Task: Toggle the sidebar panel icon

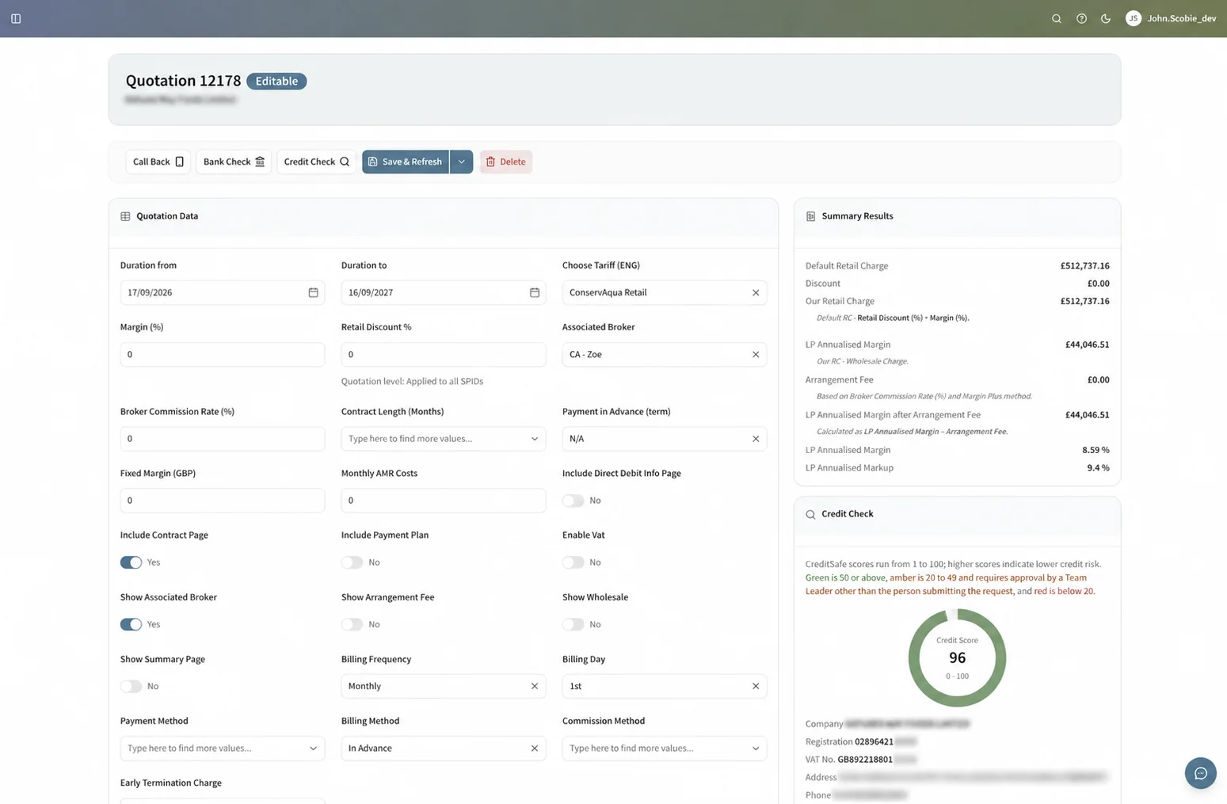Action: pos(16,18)
